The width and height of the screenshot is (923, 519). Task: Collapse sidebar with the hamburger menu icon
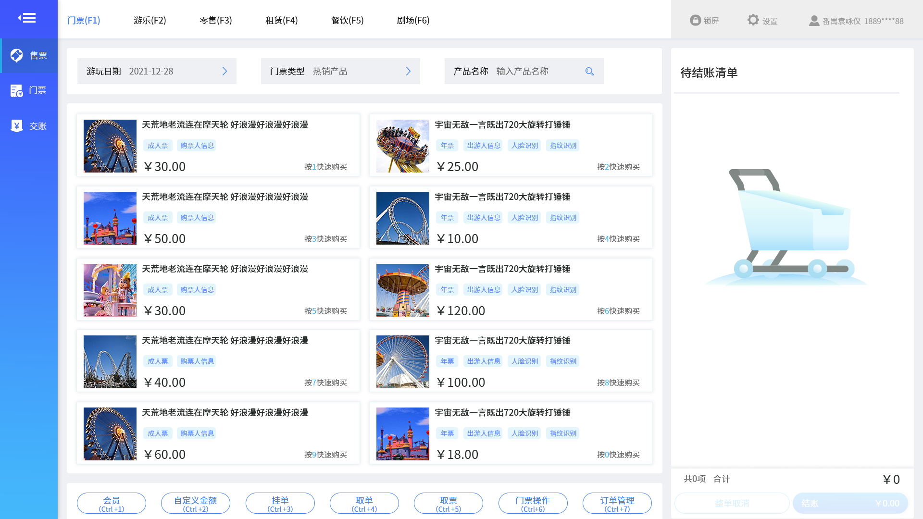(x=27, y=18)
